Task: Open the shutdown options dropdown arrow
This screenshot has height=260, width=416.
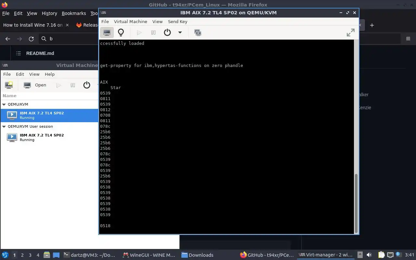Action: pyautogui.click(x=180, y=32)
